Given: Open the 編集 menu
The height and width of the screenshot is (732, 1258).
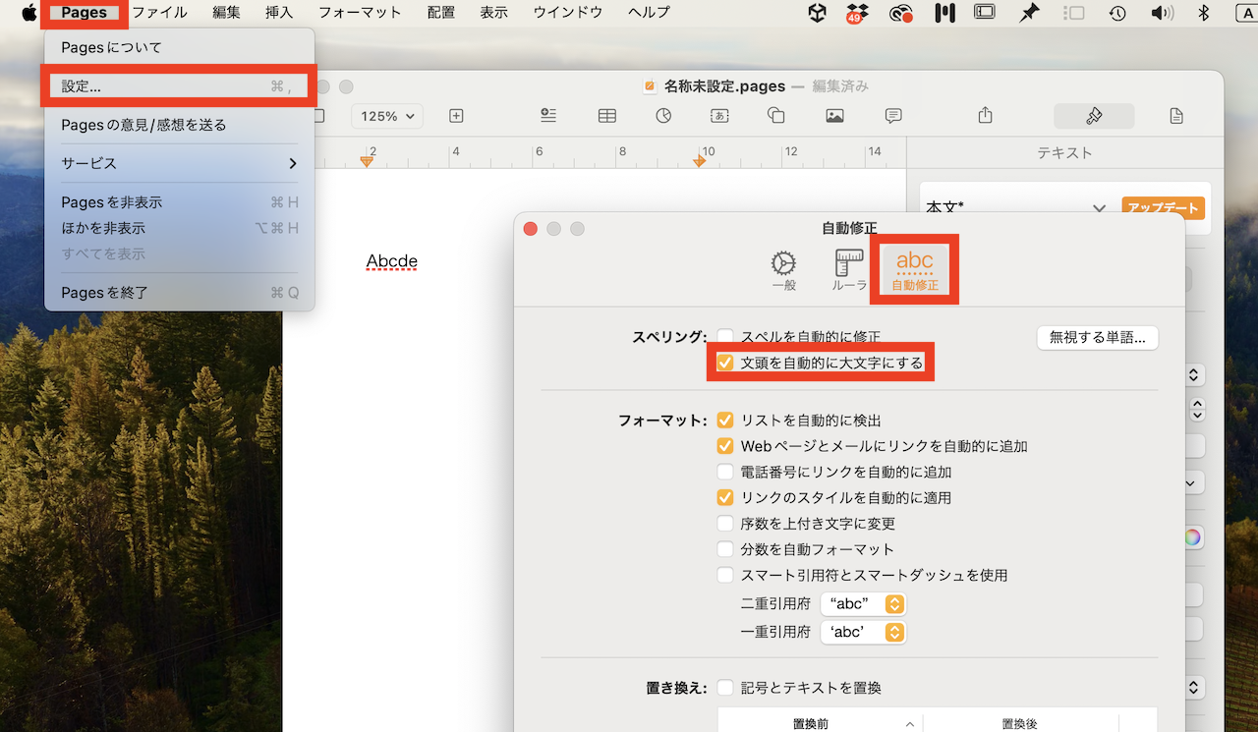Looking at the screenshot, I should click(x=226, y=13).
